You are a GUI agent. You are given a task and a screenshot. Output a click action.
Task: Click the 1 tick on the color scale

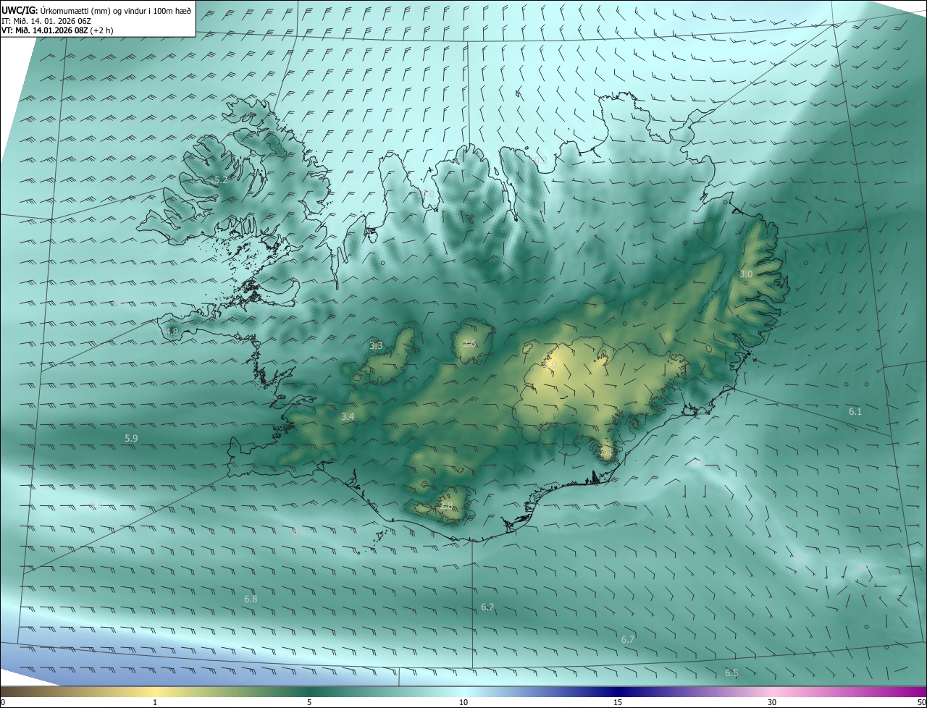(155, 702)
